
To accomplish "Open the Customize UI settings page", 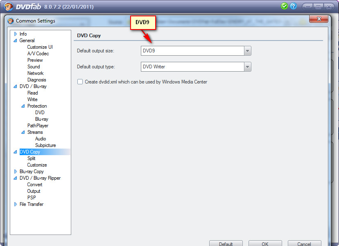I will (40, 47).
